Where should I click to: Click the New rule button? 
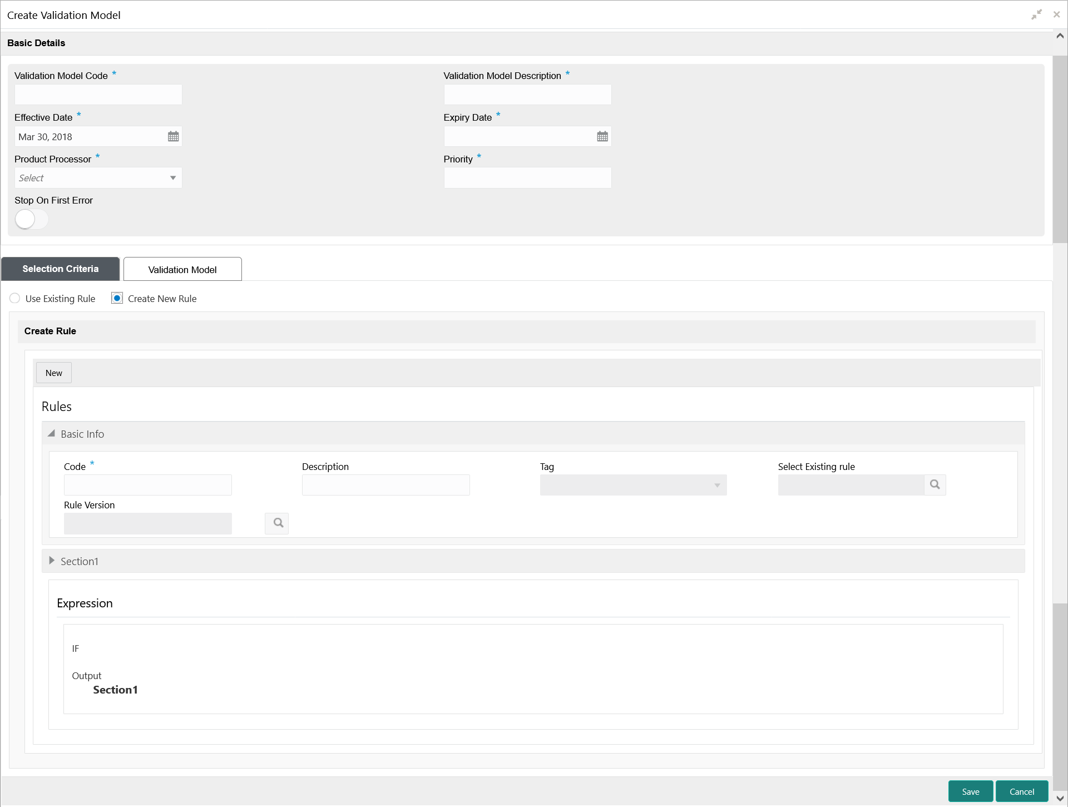(54, 373)
